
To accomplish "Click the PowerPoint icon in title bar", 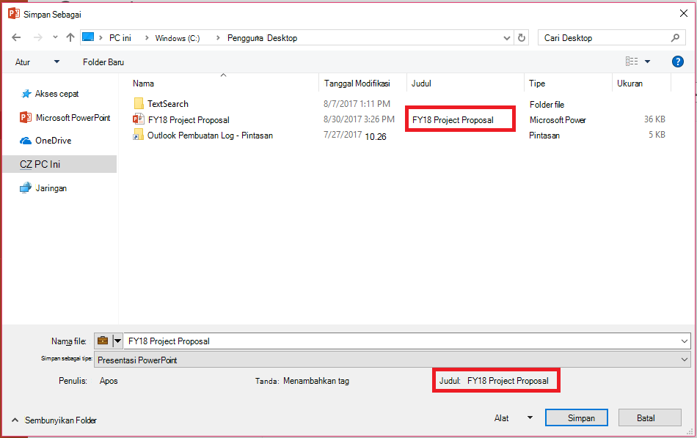I will click(x=14, y=13).
